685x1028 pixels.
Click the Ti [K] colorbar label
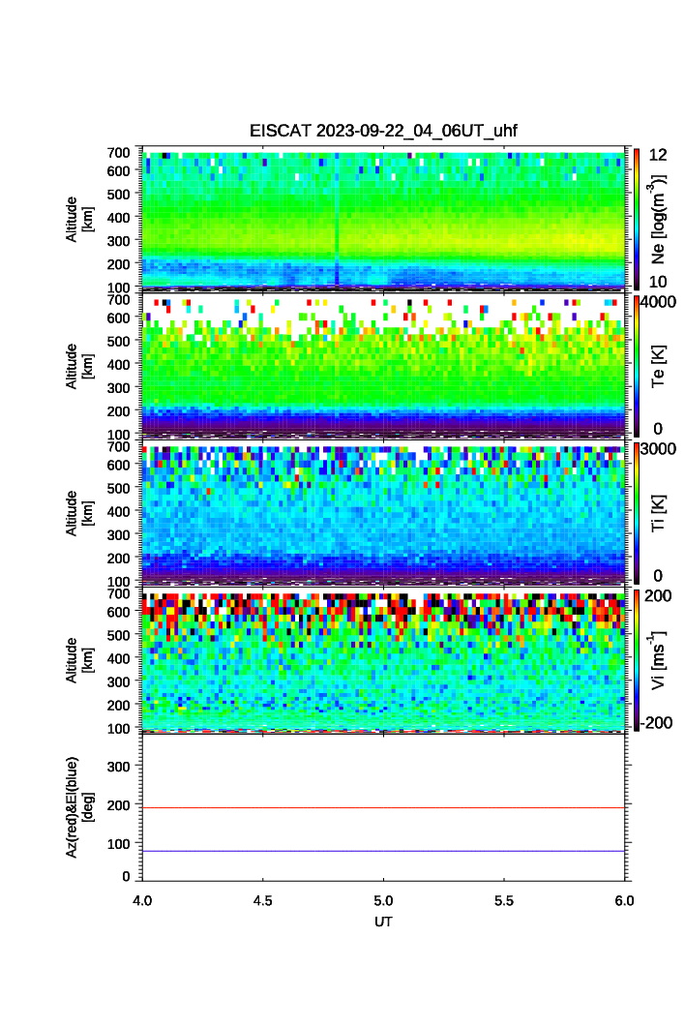(659, 512)
